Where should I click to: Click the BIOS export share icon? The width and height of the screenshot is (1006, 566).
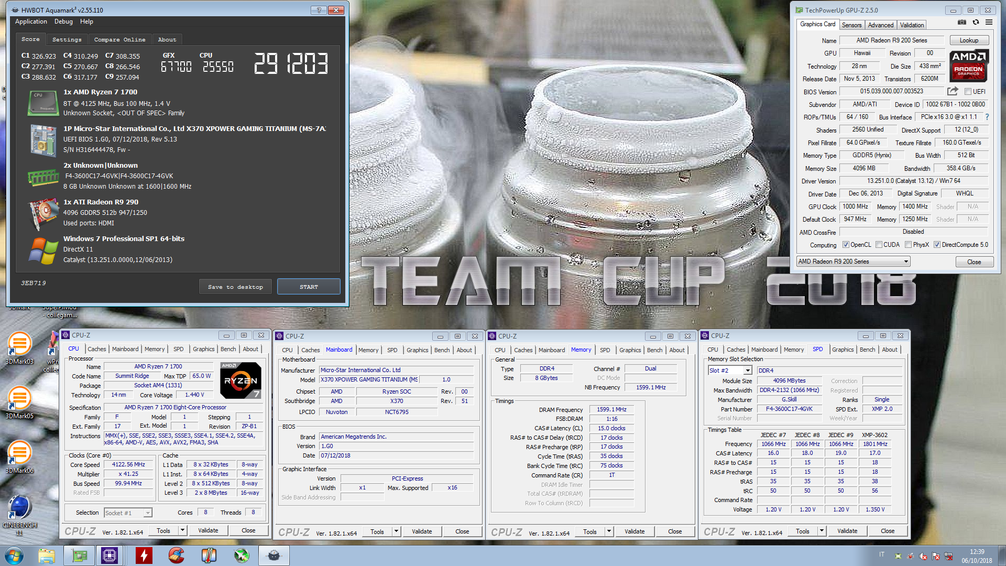953,91
